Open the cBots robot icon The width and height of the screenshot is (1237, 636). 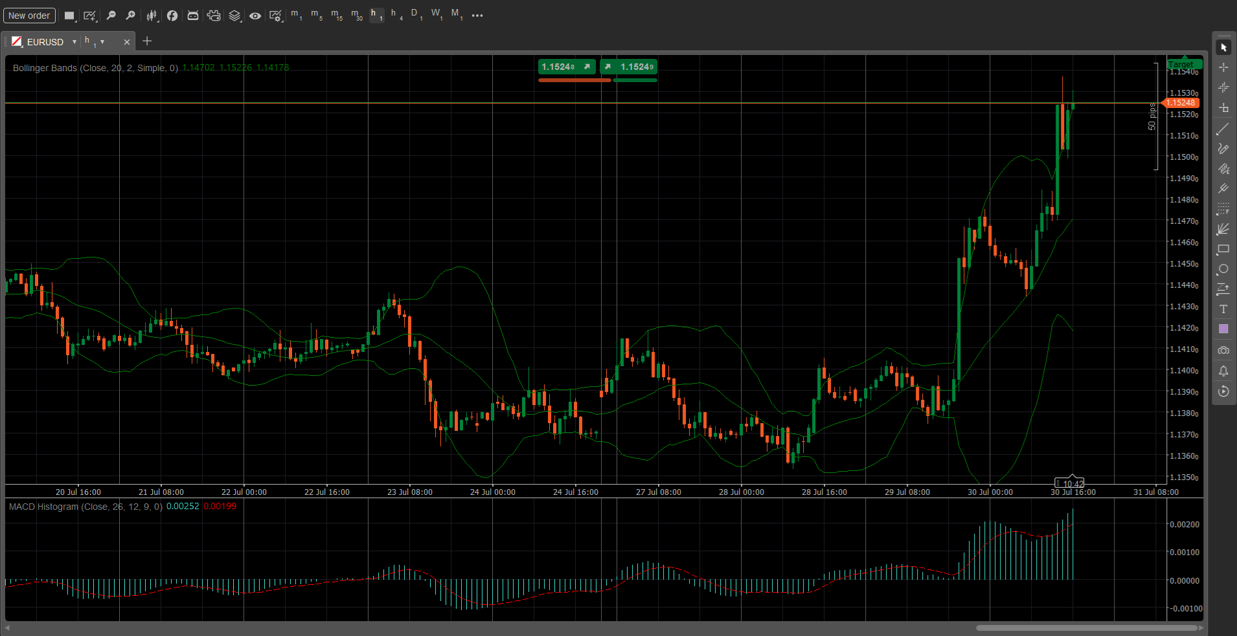tap(193, 16)
